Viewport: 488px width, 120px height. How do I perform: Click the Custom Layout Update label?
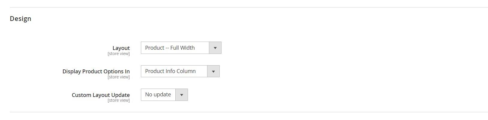point(101,95)
